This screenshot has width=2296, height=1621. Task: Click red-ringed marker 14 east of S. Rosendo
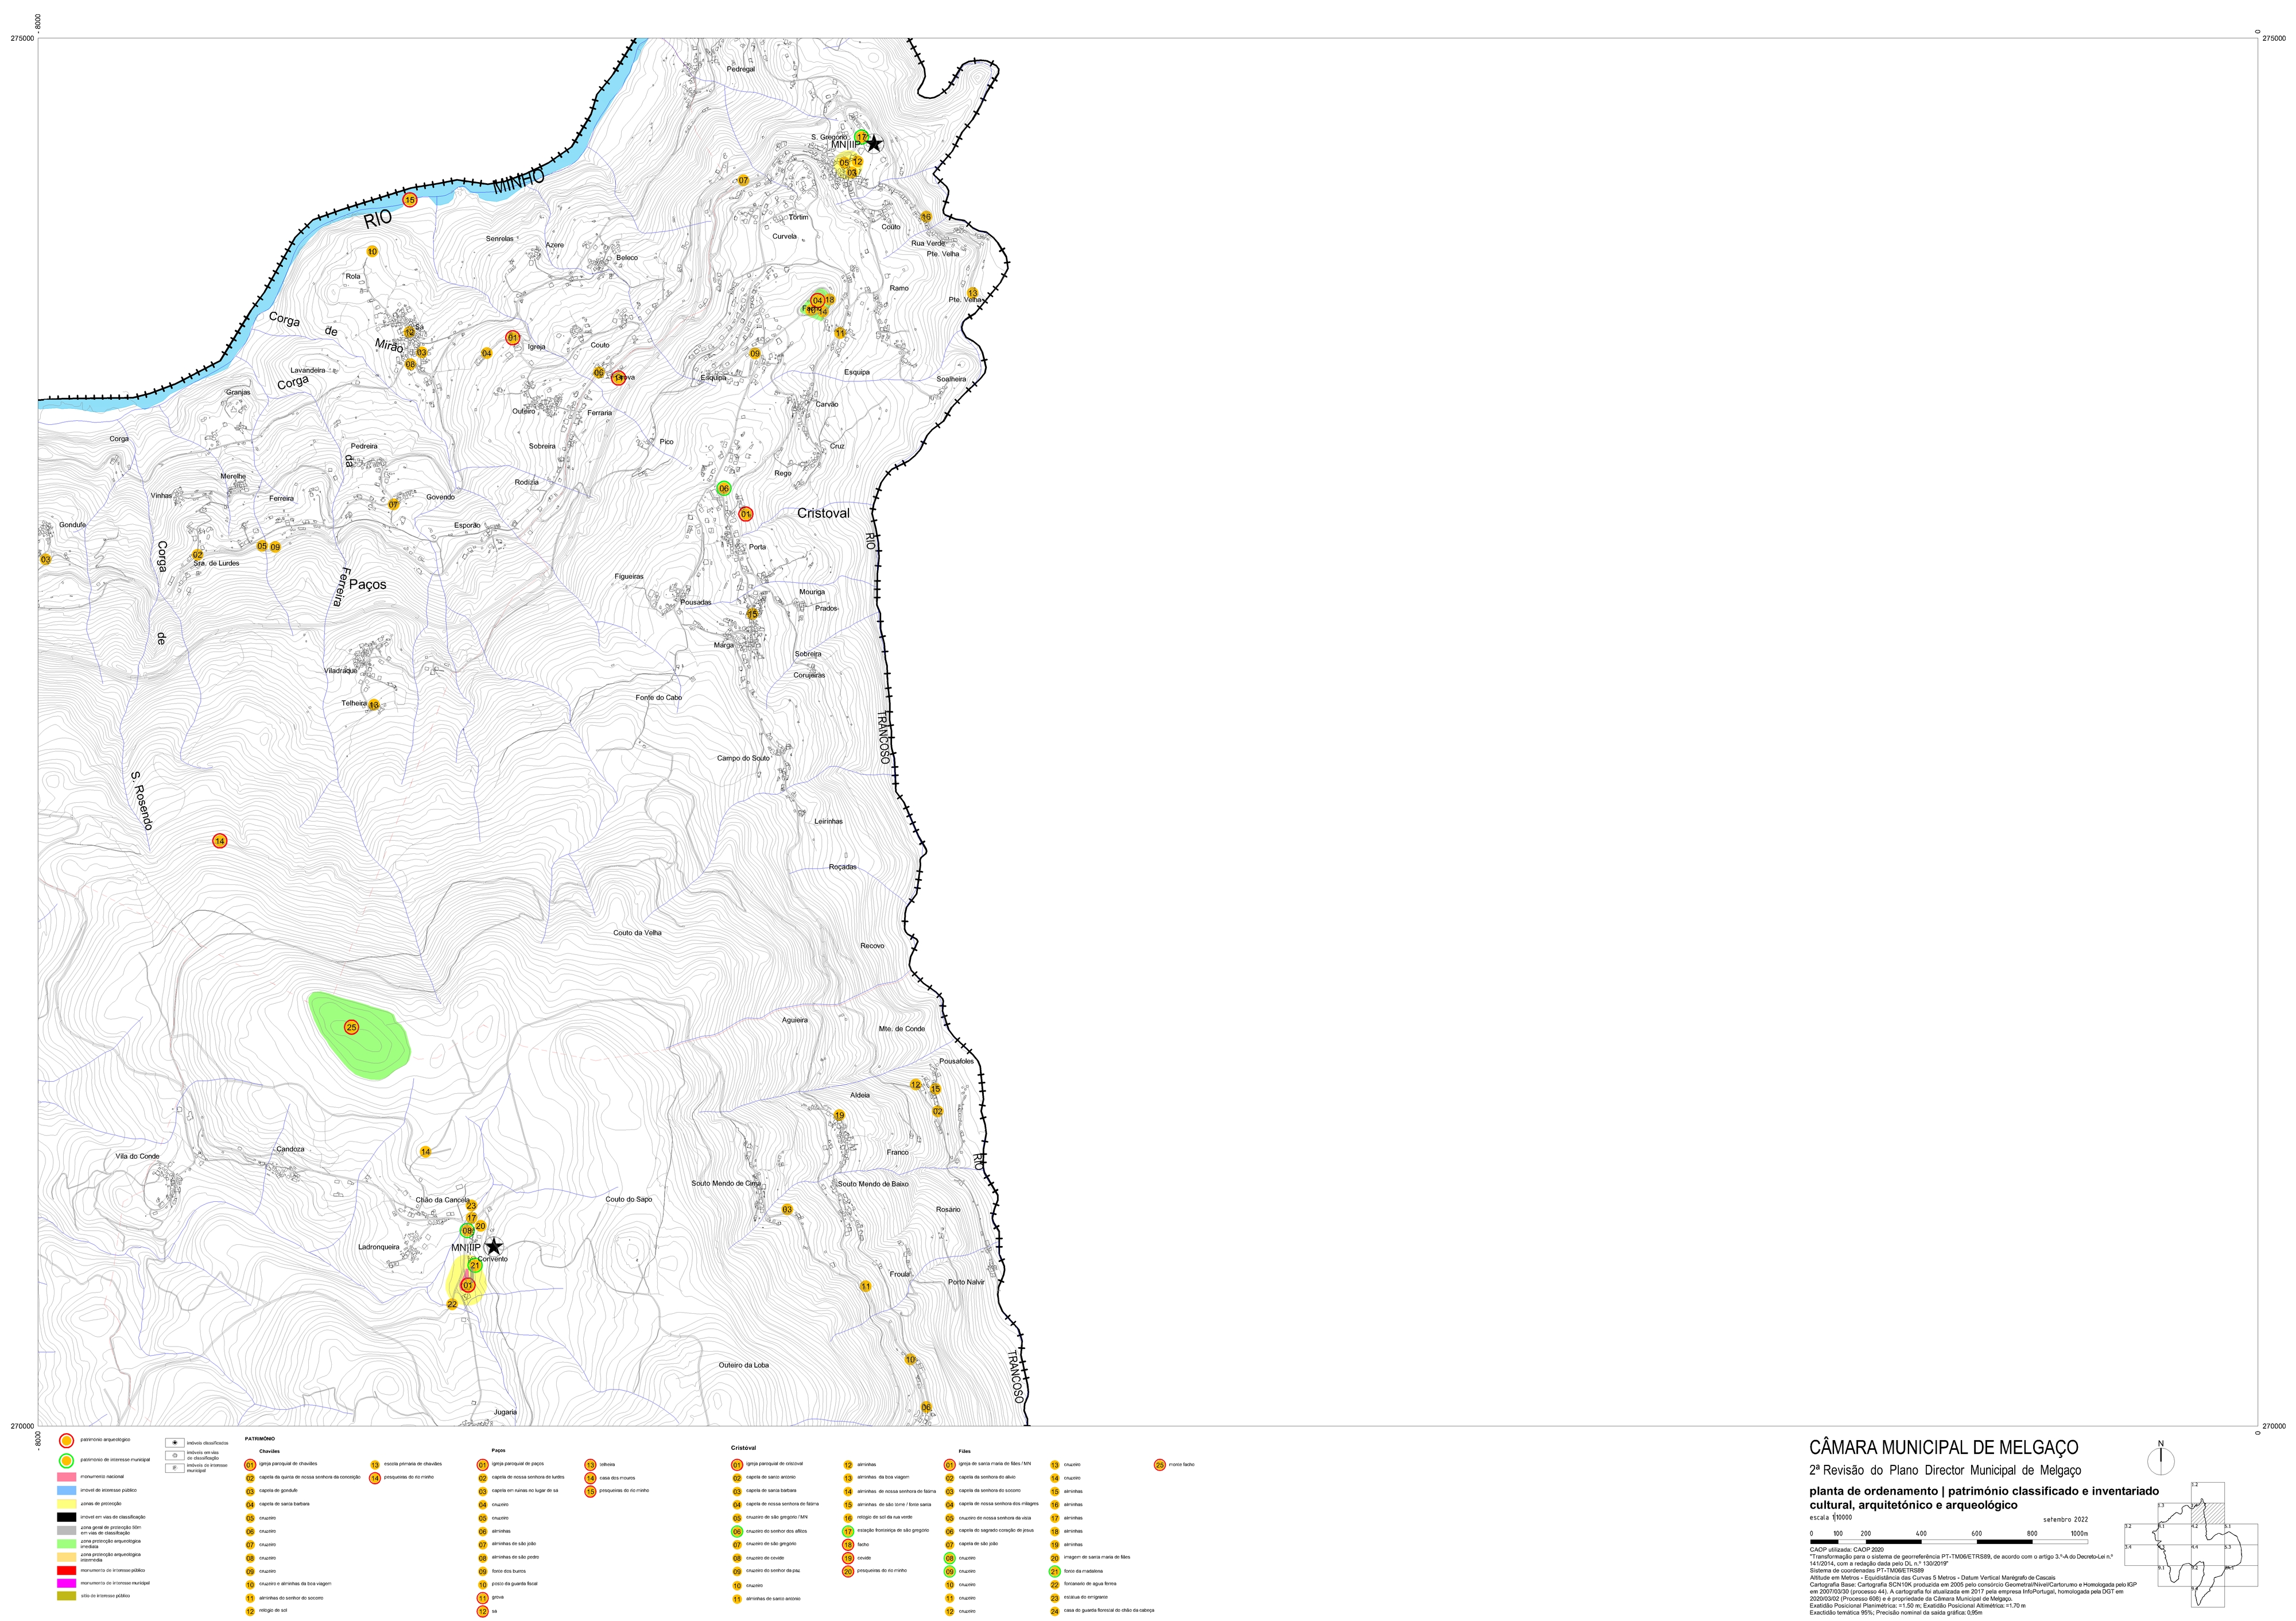click(x=220, y=842)
